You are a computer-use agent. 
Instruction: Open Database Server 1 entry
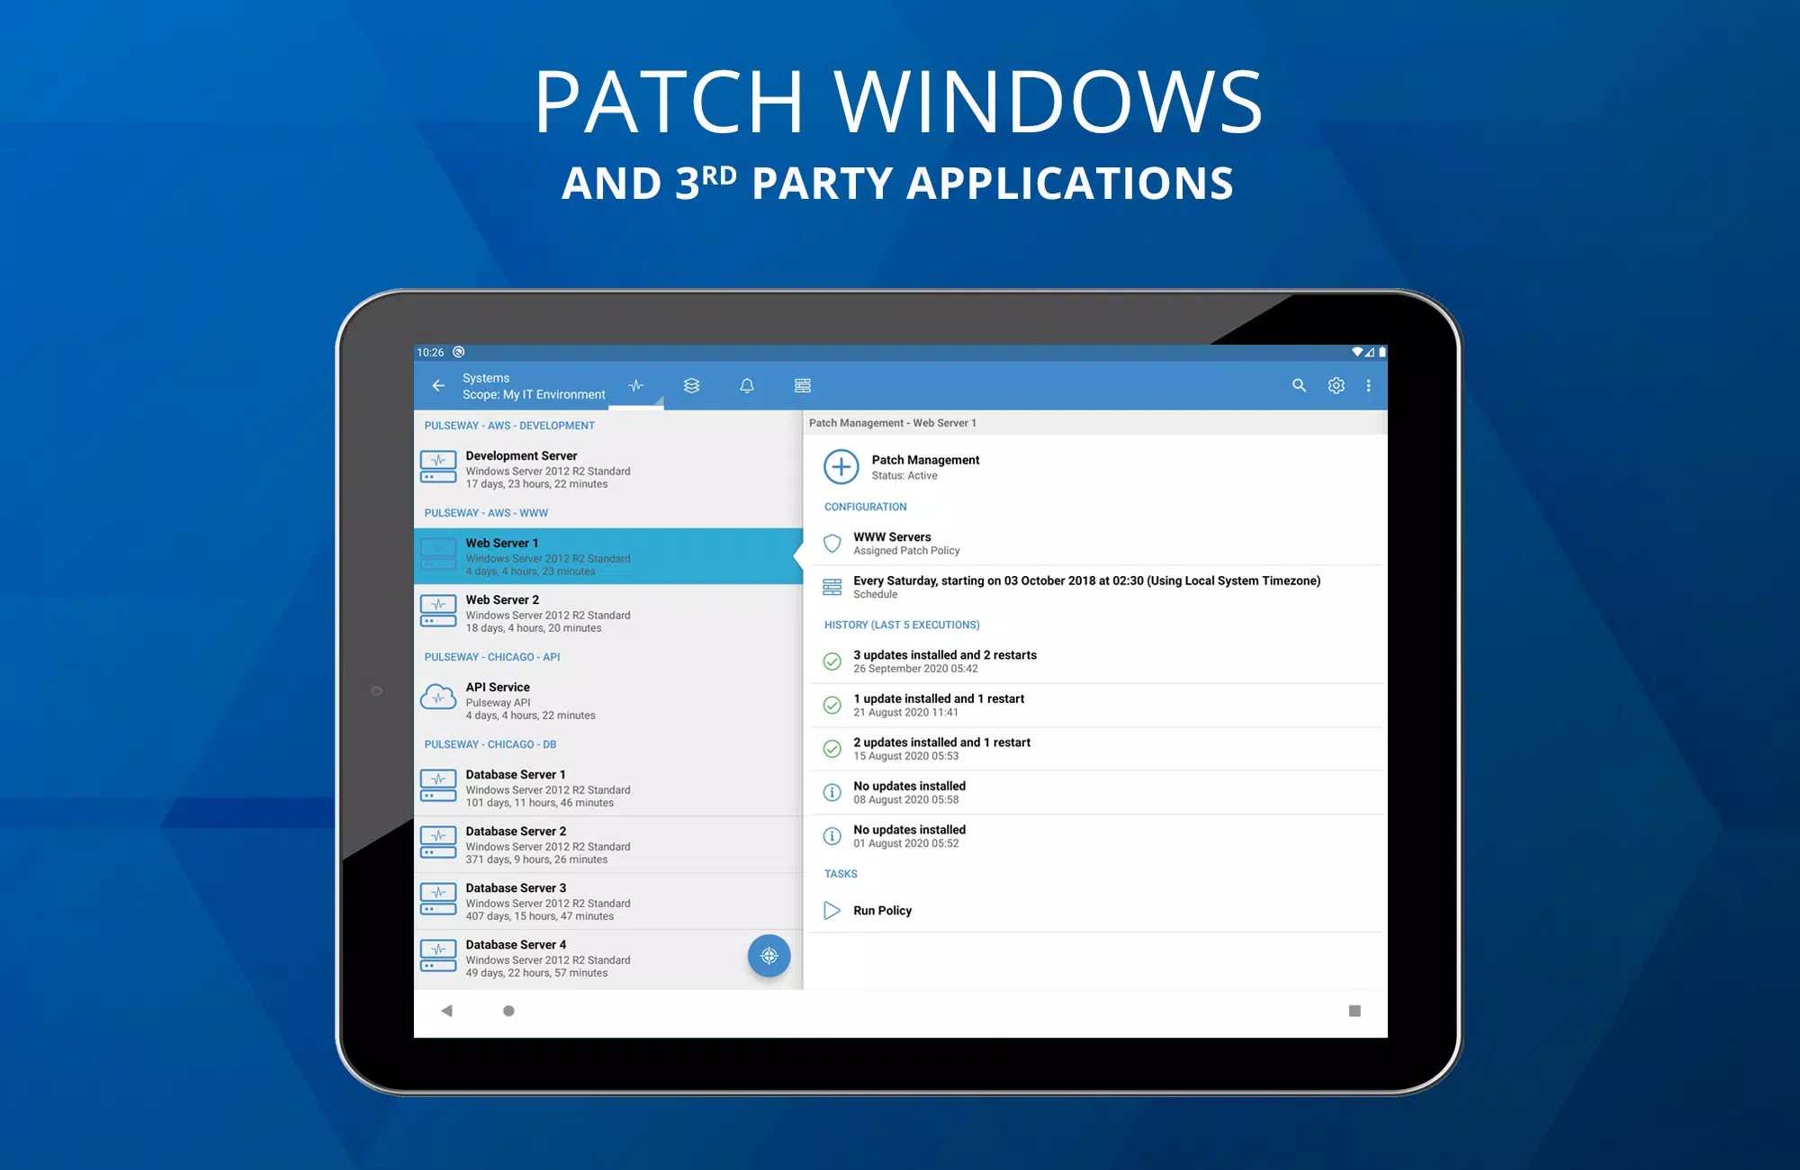tap(608, 787)
